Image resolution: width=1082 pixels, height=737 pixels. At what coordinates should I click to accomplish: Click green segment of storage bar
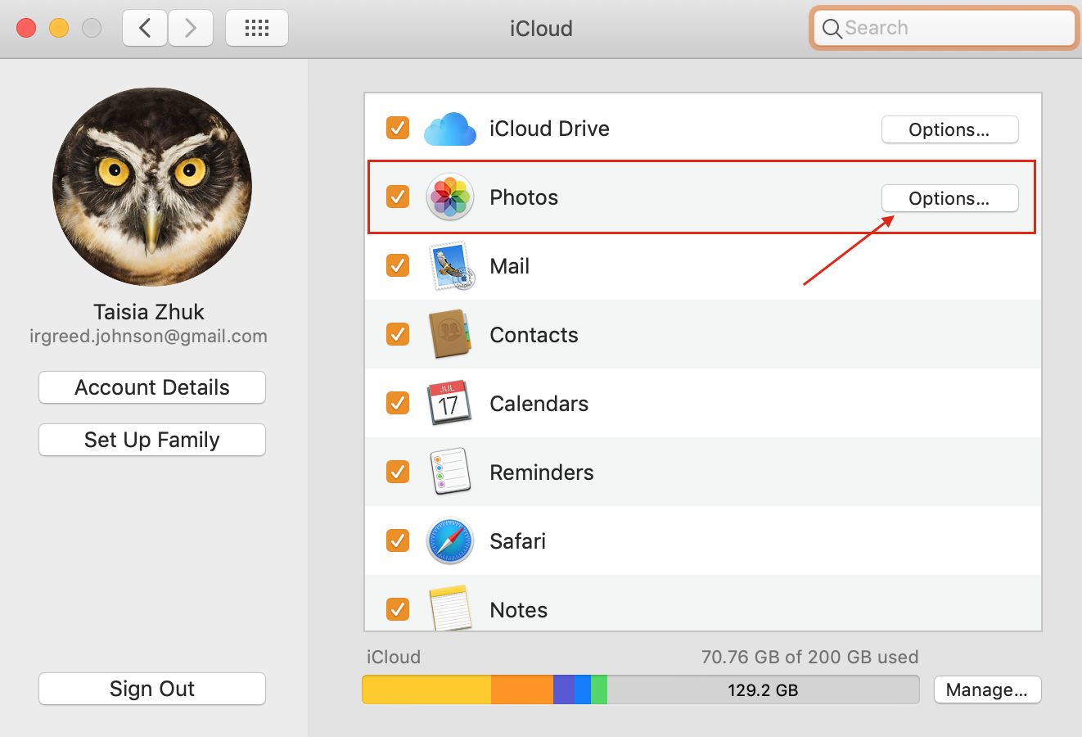599,690
